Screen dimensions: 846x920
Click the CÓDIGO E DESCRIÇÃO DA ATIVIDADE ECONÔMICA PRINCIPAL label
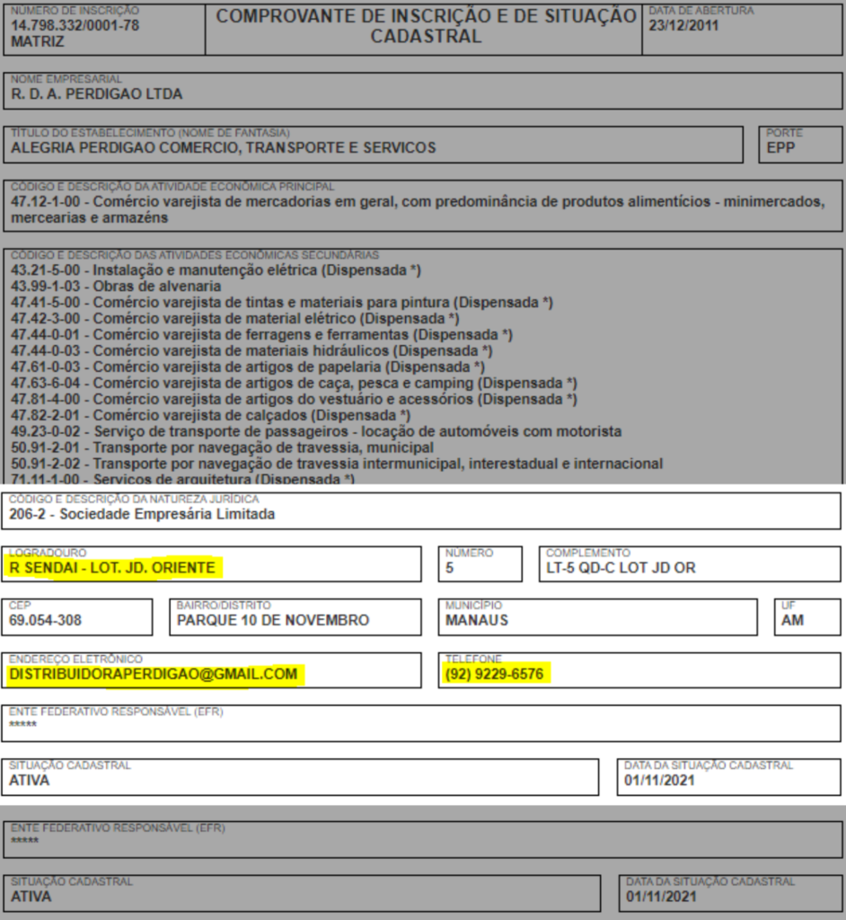pyautogui.click(x=172, y=187)
